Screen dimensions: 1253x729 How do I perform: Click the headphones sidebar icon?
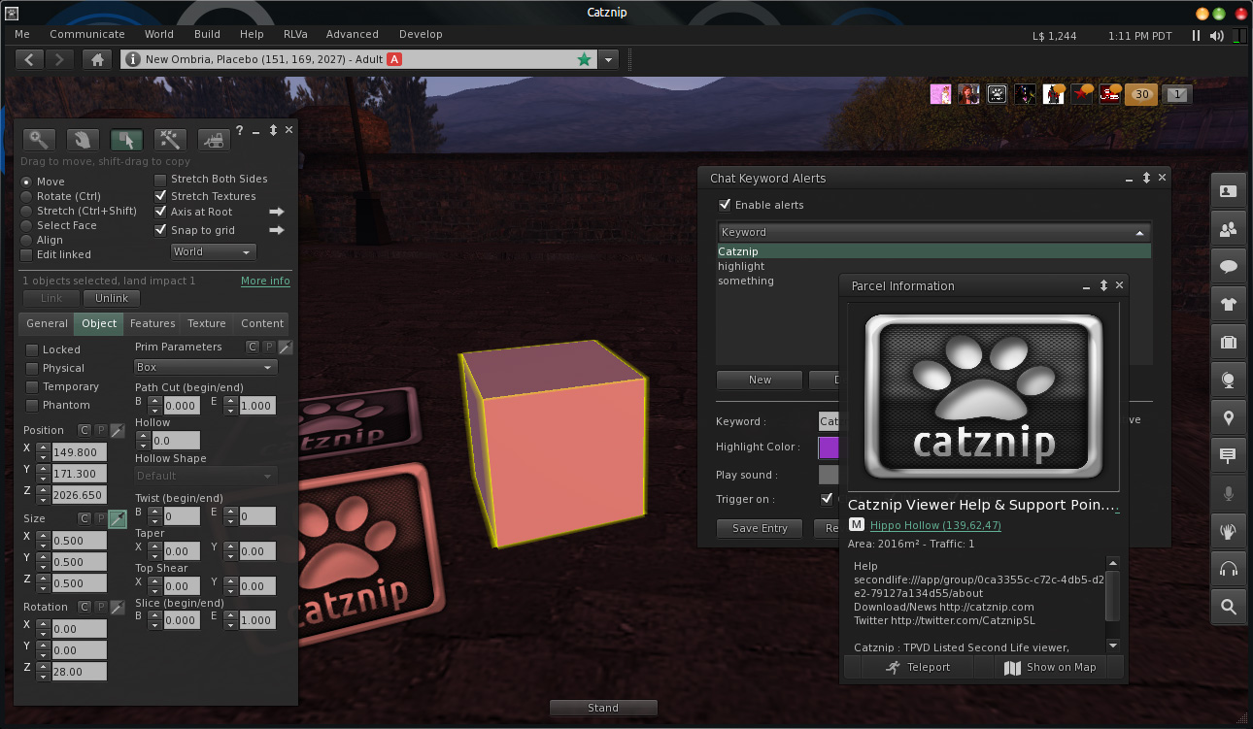coord(1228,570)
